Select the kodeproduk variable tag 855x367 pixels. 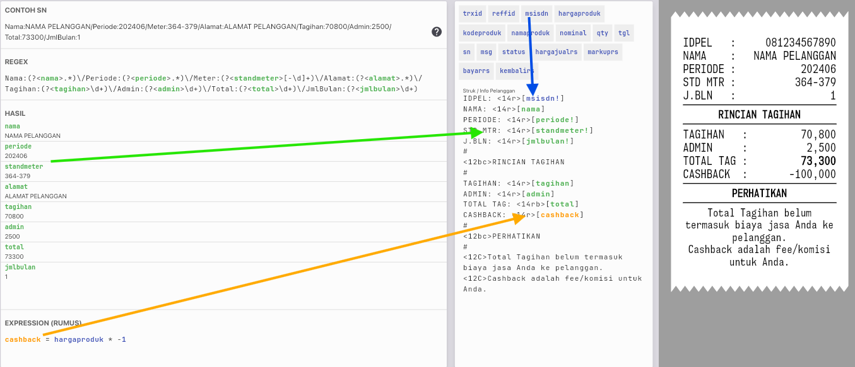pos(481,33)
